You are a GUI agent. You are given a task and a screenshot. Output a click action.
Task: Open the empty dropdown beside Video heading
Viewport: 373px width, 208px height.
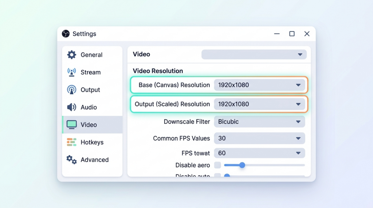[254, 55]
